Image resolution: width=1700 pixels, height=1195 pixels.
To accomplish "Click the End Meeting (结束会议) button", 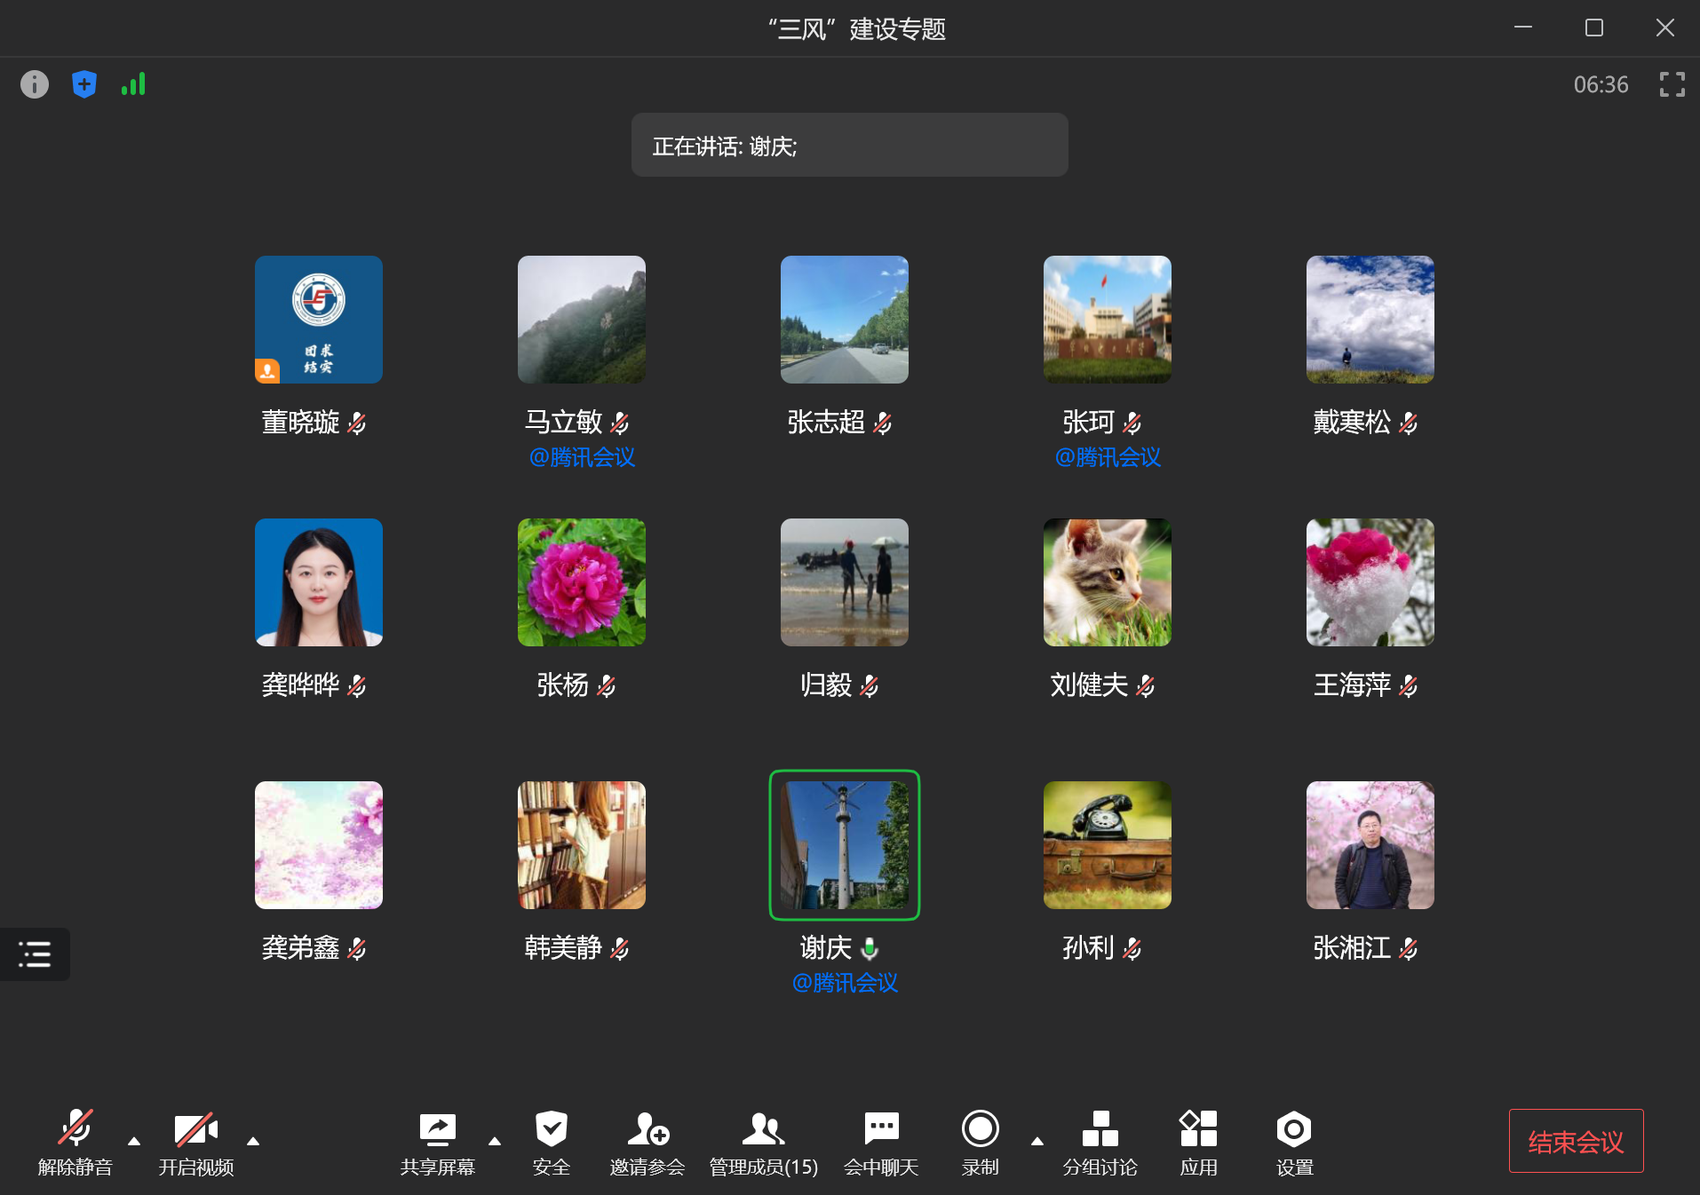I will pyautogui.click(x=1576, y=1141).
